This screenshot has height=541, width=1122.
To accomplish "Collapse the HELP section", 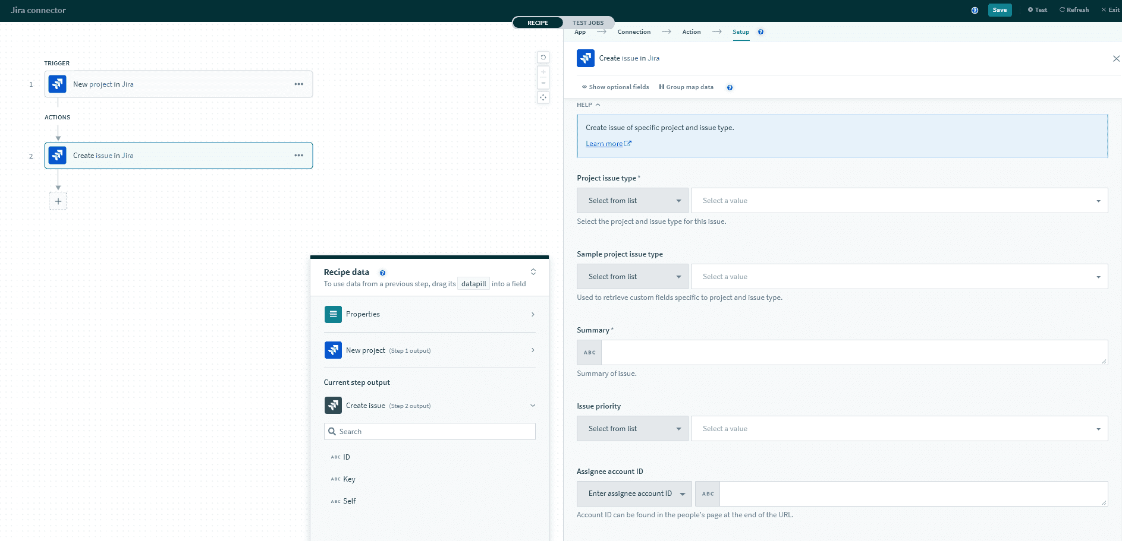I will 588,105.
